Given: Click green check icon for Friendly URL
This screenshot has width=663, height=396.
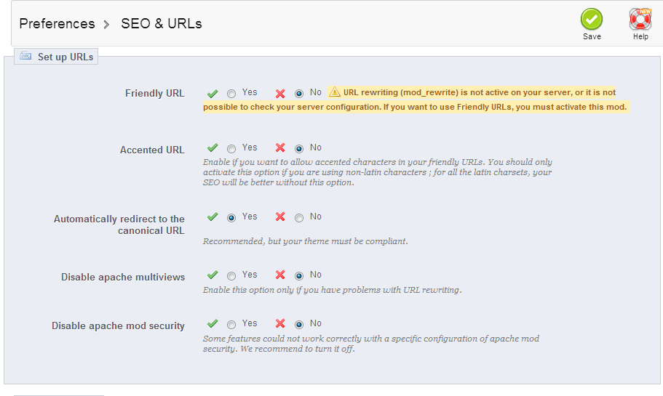Looking at the screenshot, I should point(213,94).
